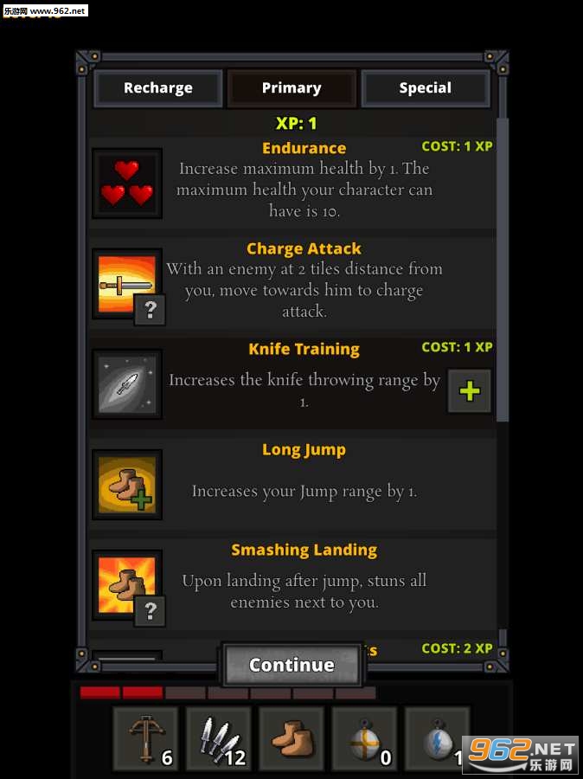Select the Charge Attack sword icon
Viewport: 583px width, 779px height.
point(127,284)
